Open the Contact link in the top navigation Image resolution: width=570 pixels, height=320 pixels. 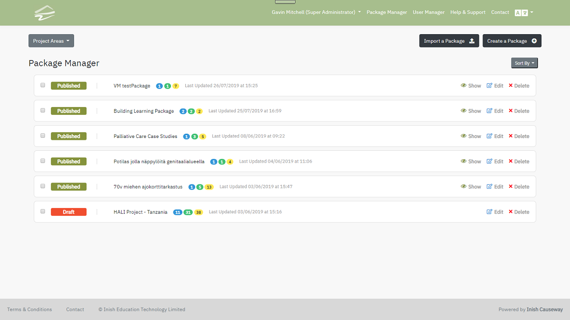tap(500, 12)
